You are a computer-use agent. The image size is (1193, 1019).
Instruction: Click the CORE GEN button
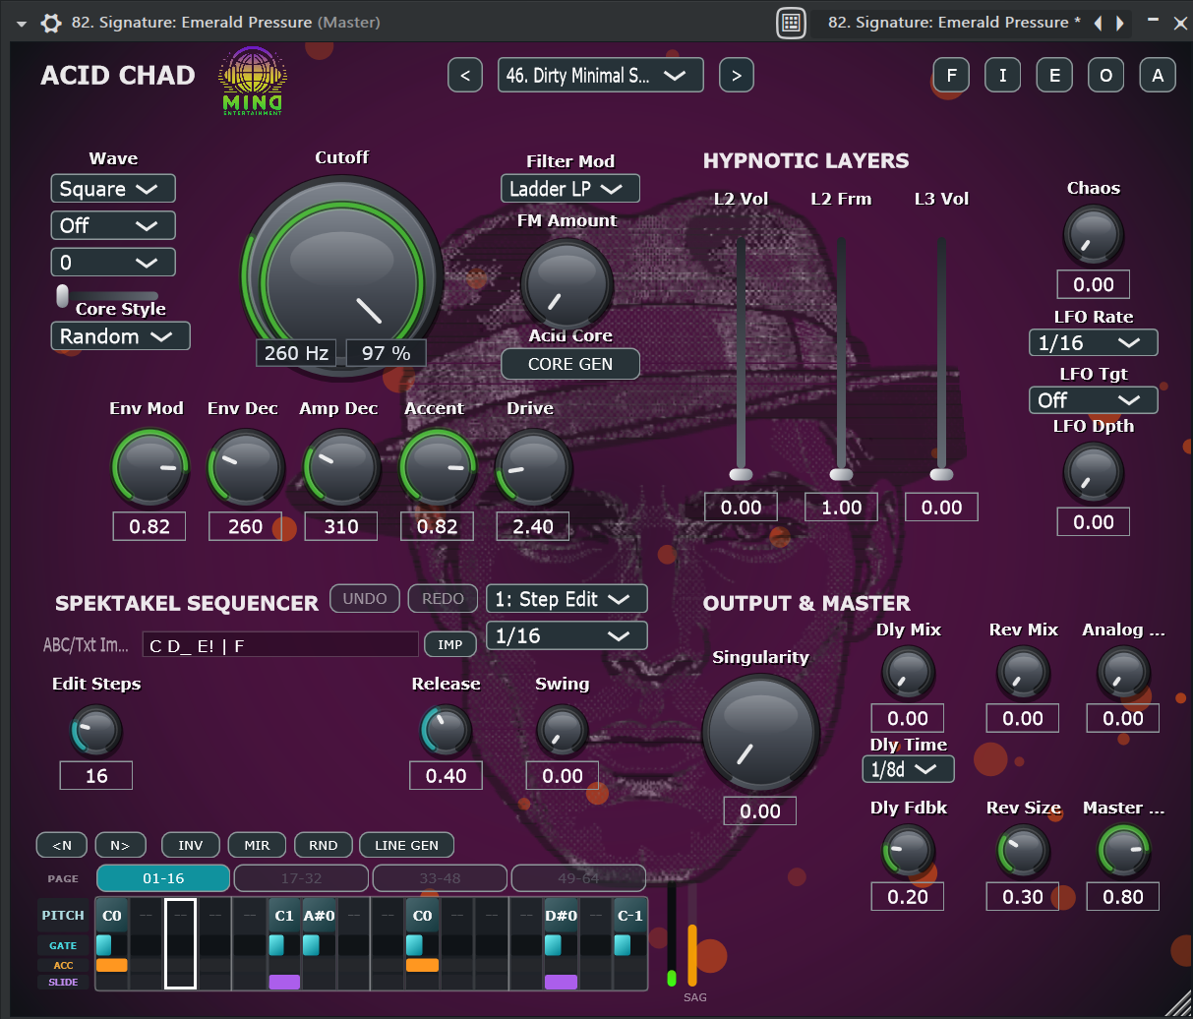click(x=570, y=364)
